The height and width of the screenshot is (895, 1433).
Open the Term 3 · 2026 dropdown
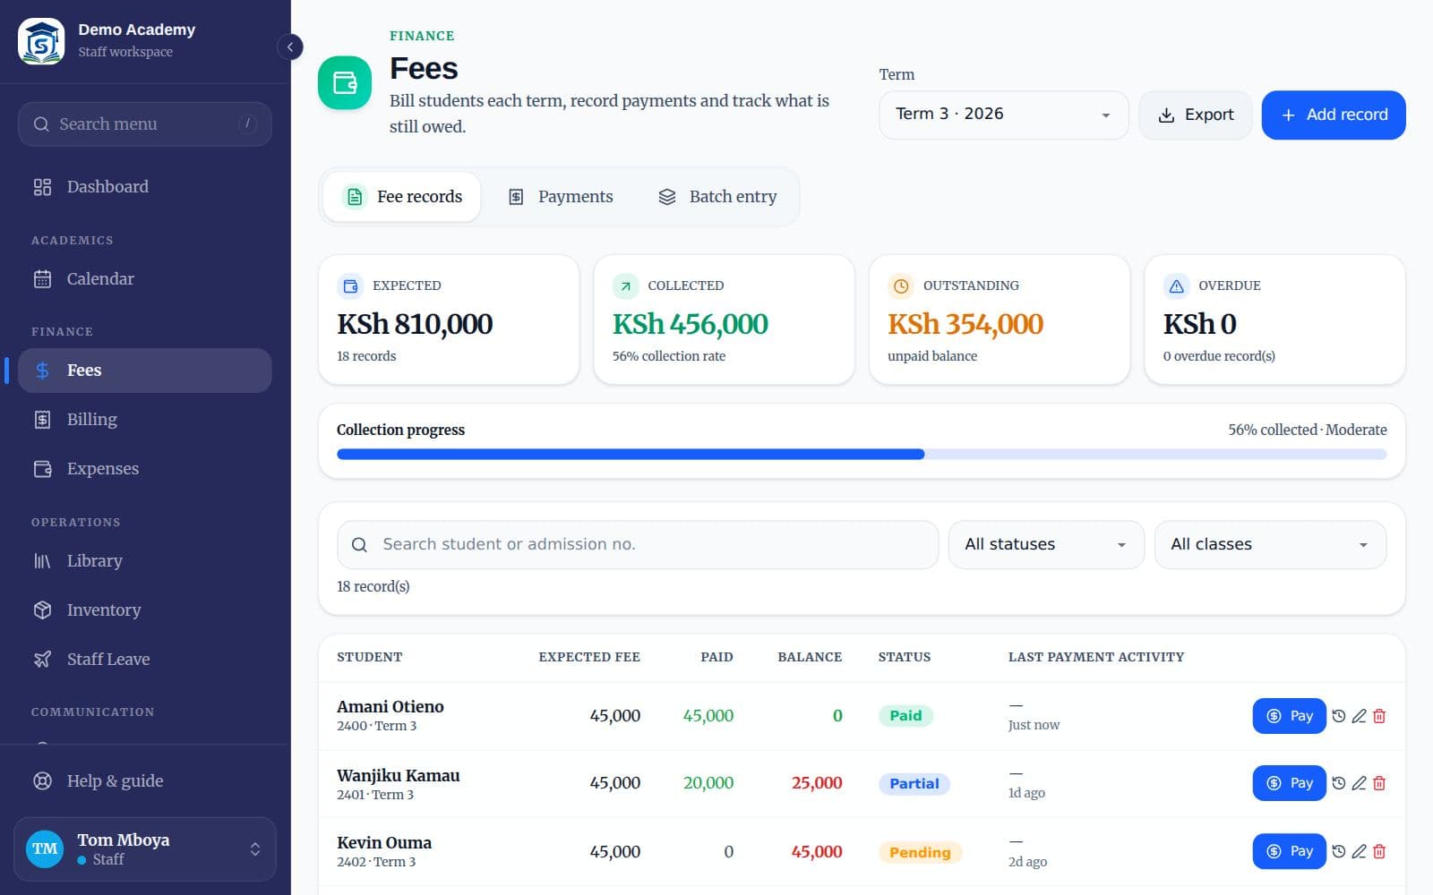click(x=1003, y=115)
